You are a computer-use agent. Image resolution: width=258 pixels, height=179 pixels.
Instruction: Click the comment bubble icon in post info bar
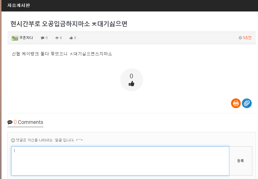tap(42, 38)
